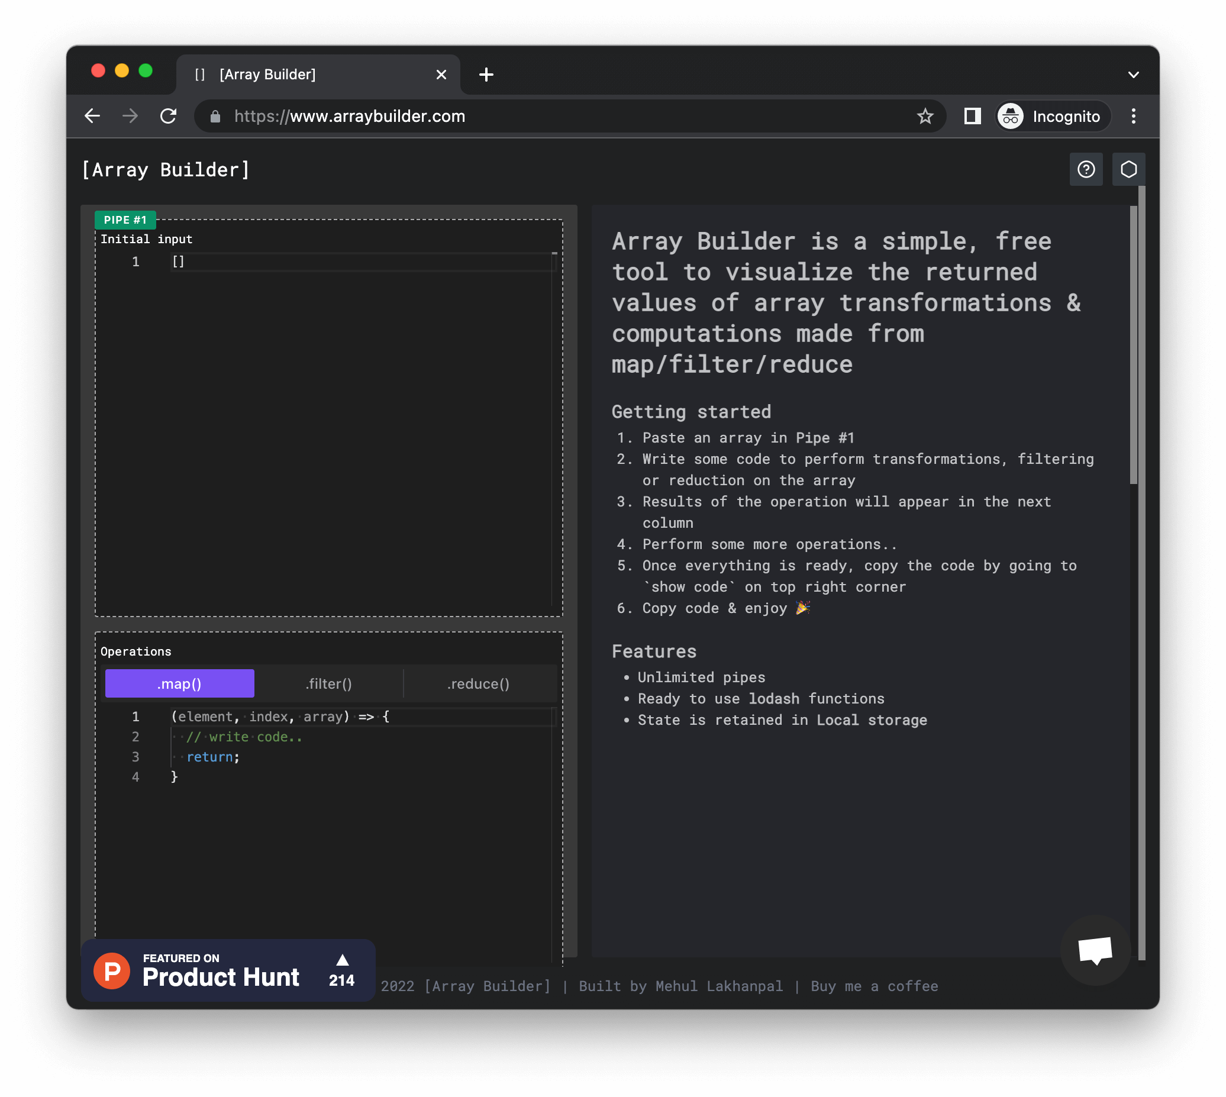Switch to the .filter() operation tab

click(x=328, y=683)
